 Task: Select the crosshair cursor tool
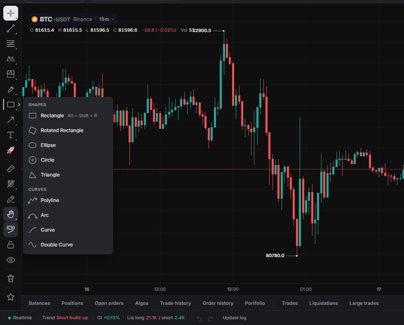point(11,13)
